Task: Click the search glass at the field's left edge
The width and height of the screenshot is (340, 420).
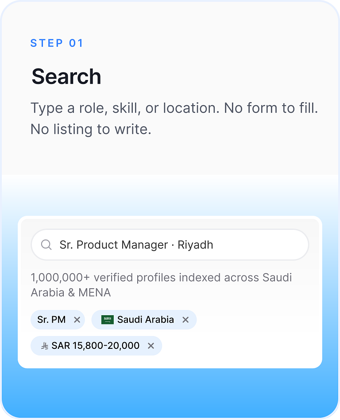Action: coord(46,244)
